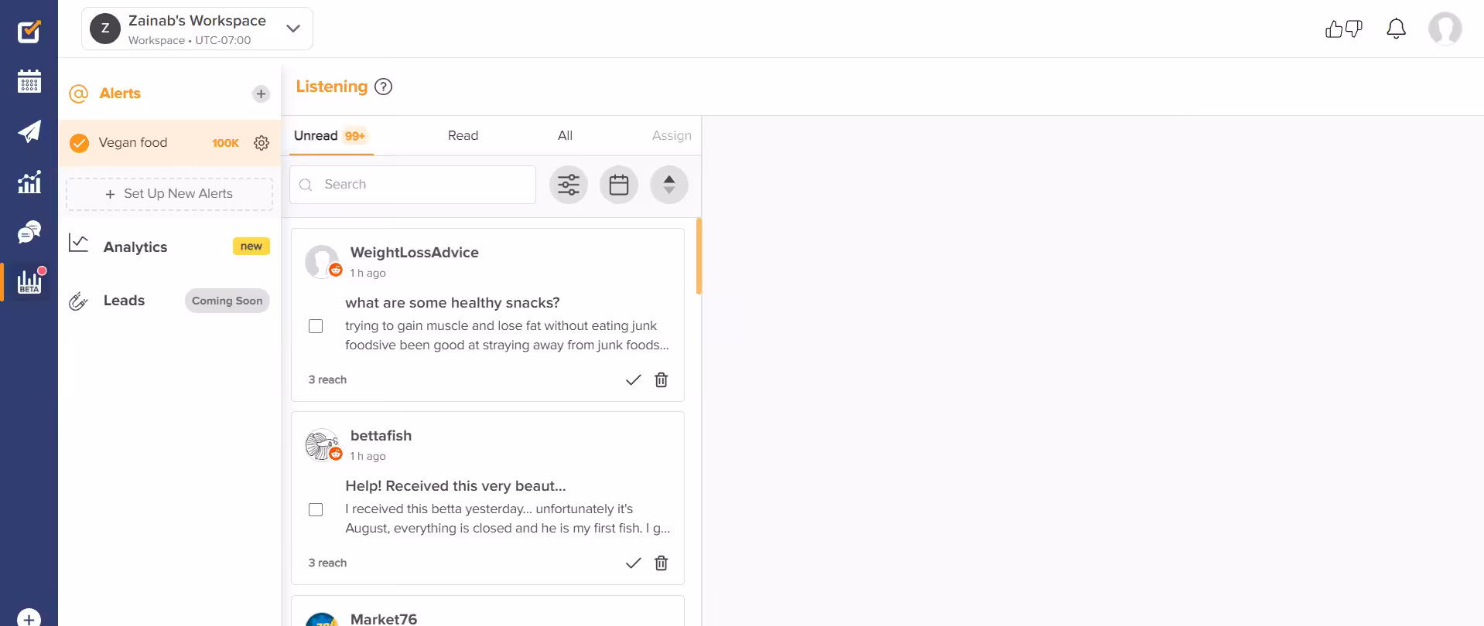This screenshot has height=626, width=1484.
Task: Open the bar chart analytics sidebar icon
Action: click(x=29, y=182)
